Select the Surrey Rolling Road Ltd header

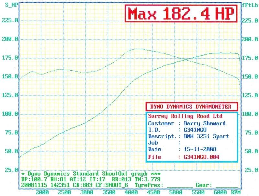[x=185, y=116]
